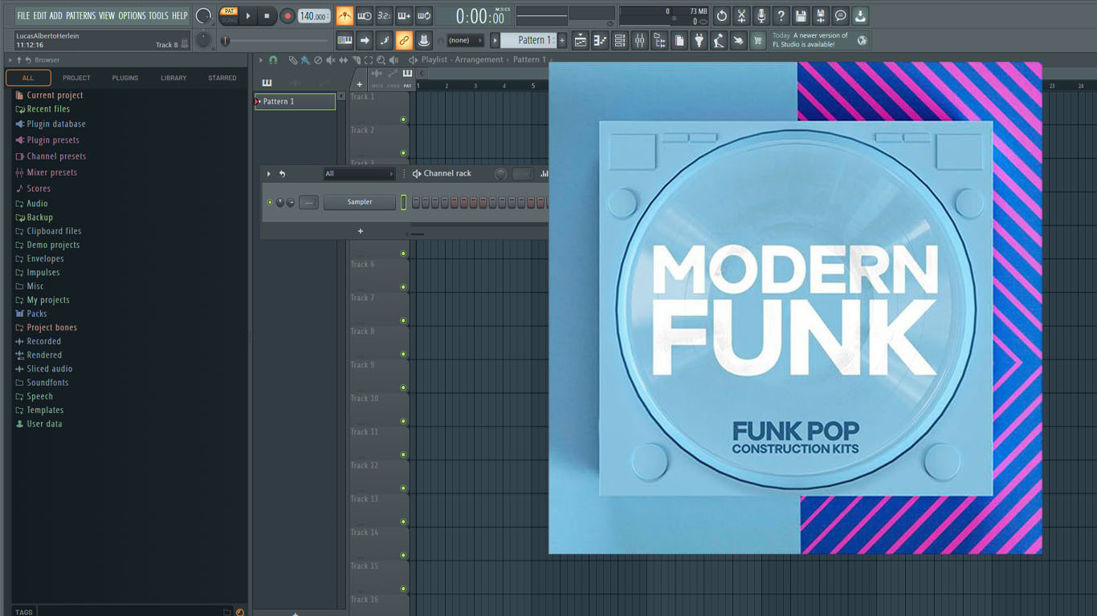Open the project picker (pages icon)

[679, 40]
